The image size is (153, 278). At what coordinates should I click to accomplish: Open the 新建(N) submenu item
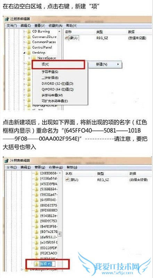pos(105,64)
